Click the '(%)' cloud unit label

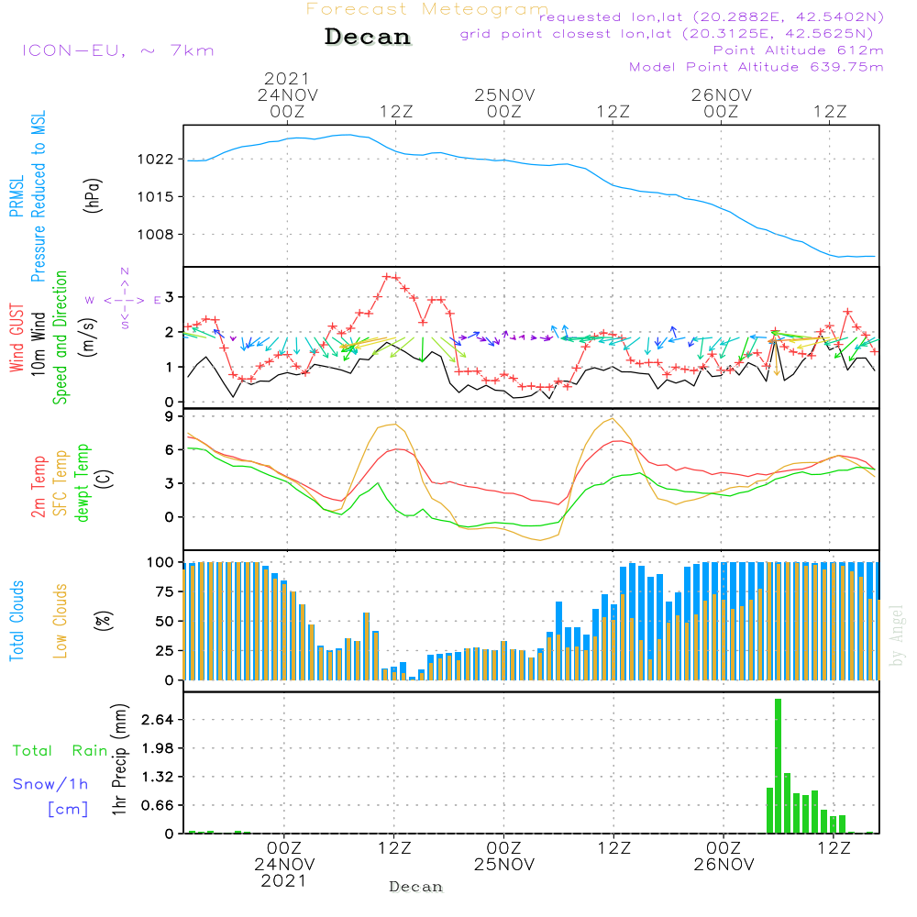pos(104,621)
